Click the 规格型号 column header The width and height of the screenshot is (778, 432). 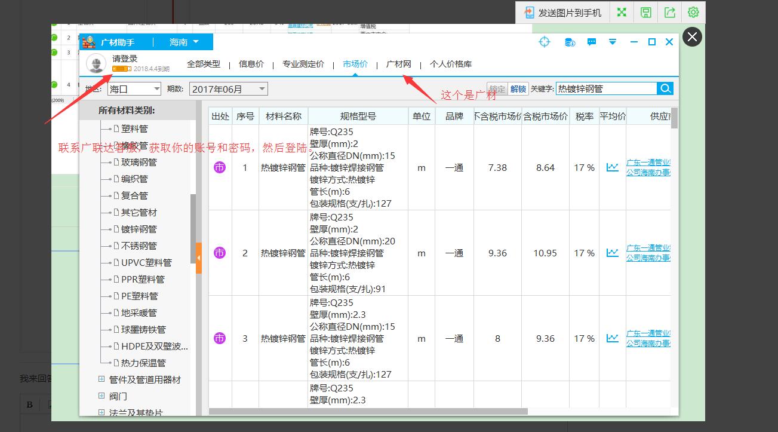358,117
